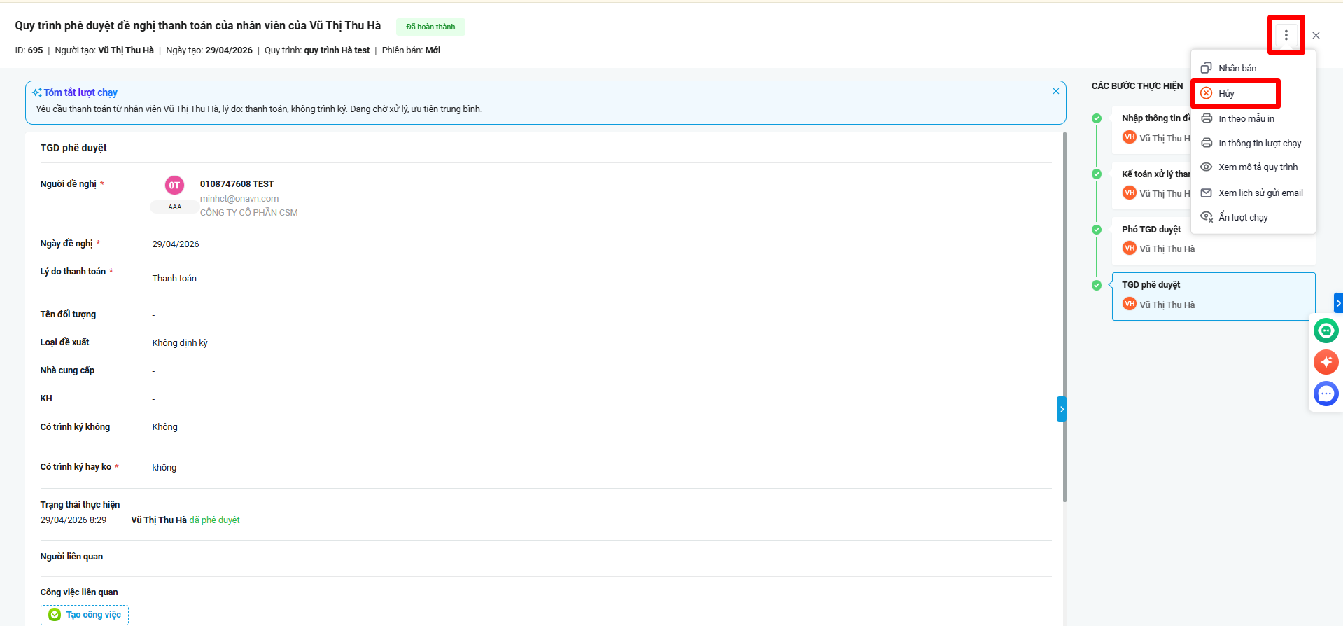Select the TGD phê duyệt step card
The height and width of the screenshot is (626, 1343).
click(1214, 296)
